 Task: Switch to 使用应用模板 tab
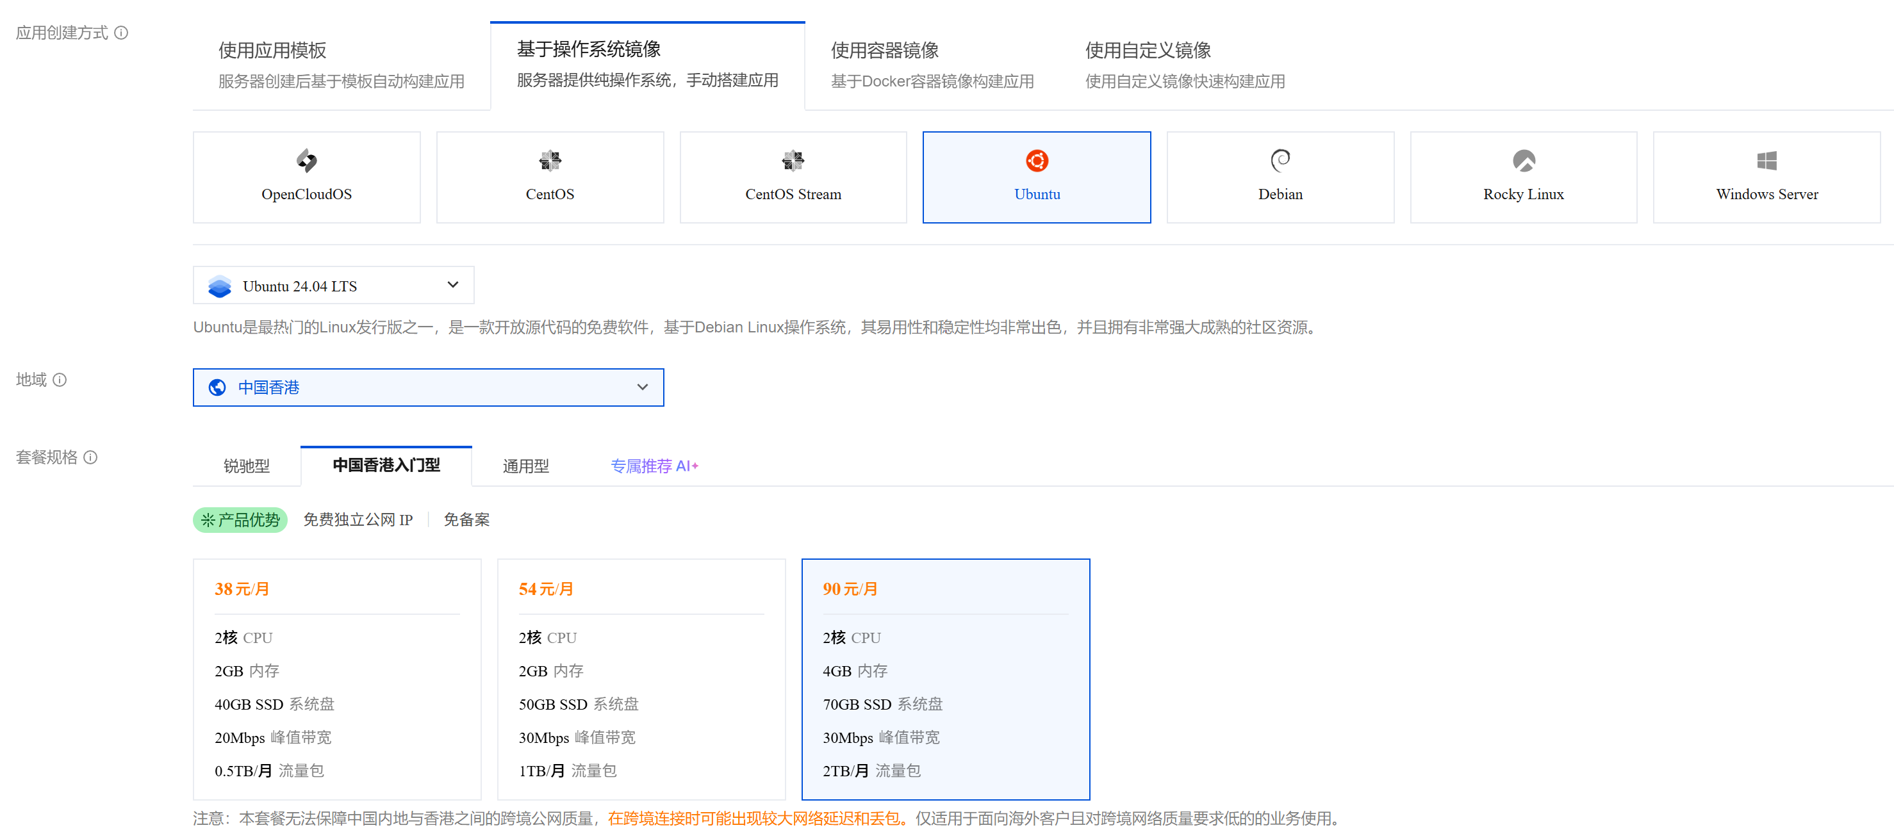[341, 65]
